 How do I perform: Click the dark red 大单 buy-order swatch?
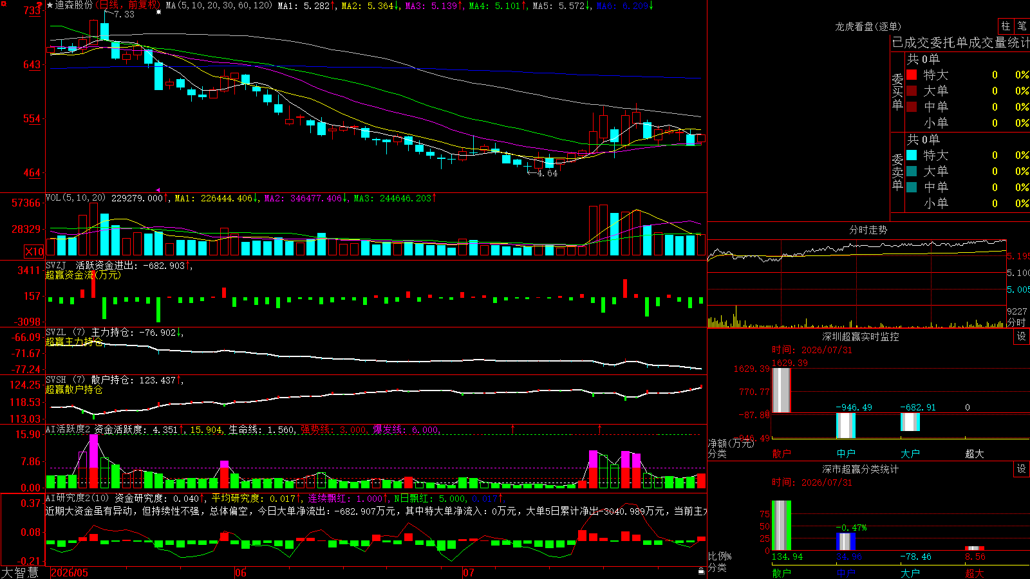pyautogui.click(x=912, y=91)
